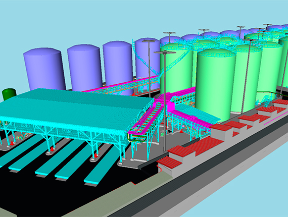Click the magenta pipe rack junction
Viewport: 288px width, 217px height.
[168, 104]
